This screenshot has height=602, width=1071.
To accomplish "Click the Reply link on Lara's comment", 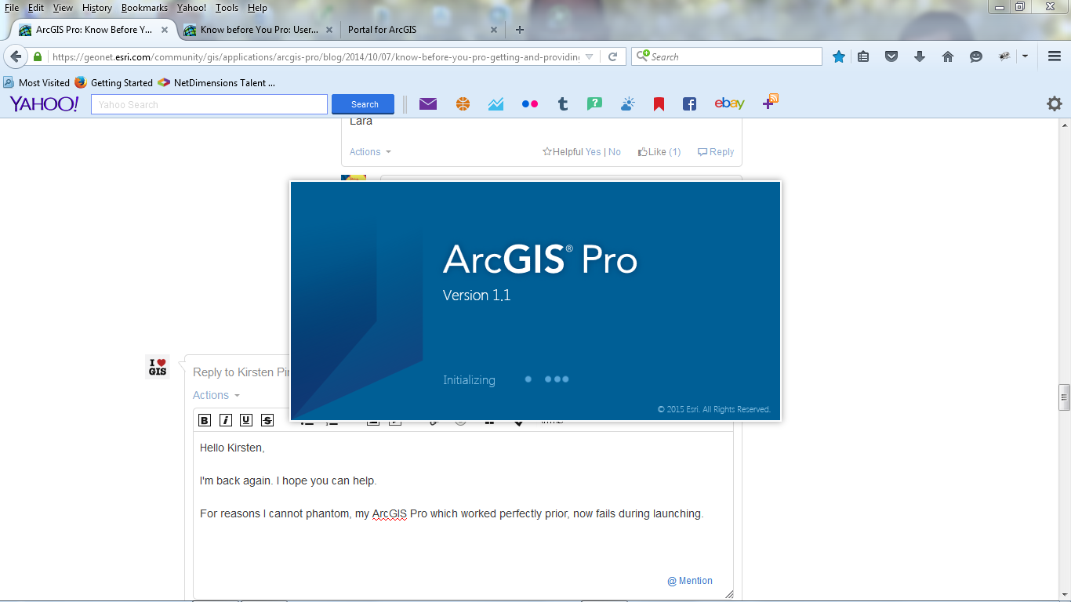I will [716, 152].
